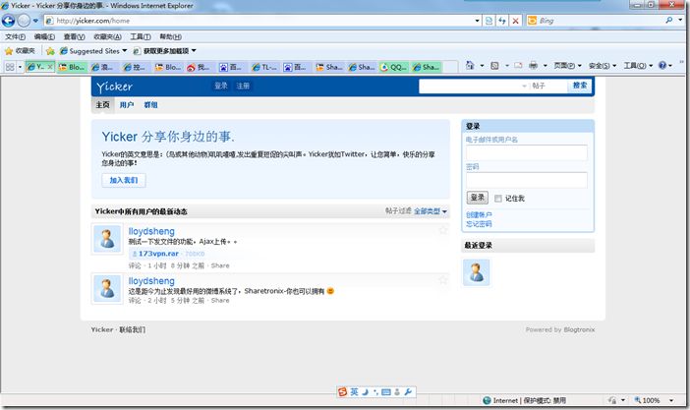Screen dimensions: 690x410
Task: Select the 主页 site tab
Action: point(102,105)
